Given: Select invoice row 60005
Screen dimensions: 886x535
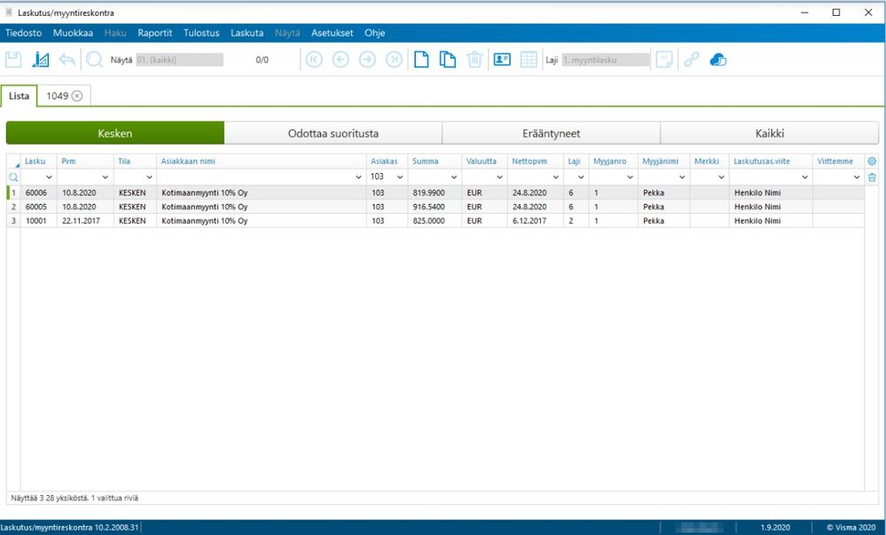Looking at the screenshot, I should pyautogui.click(x=435, y=207).
